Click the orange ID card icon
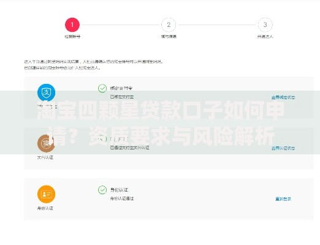Image resolution: width=320 pixels, height=245 pixels. 47,194
